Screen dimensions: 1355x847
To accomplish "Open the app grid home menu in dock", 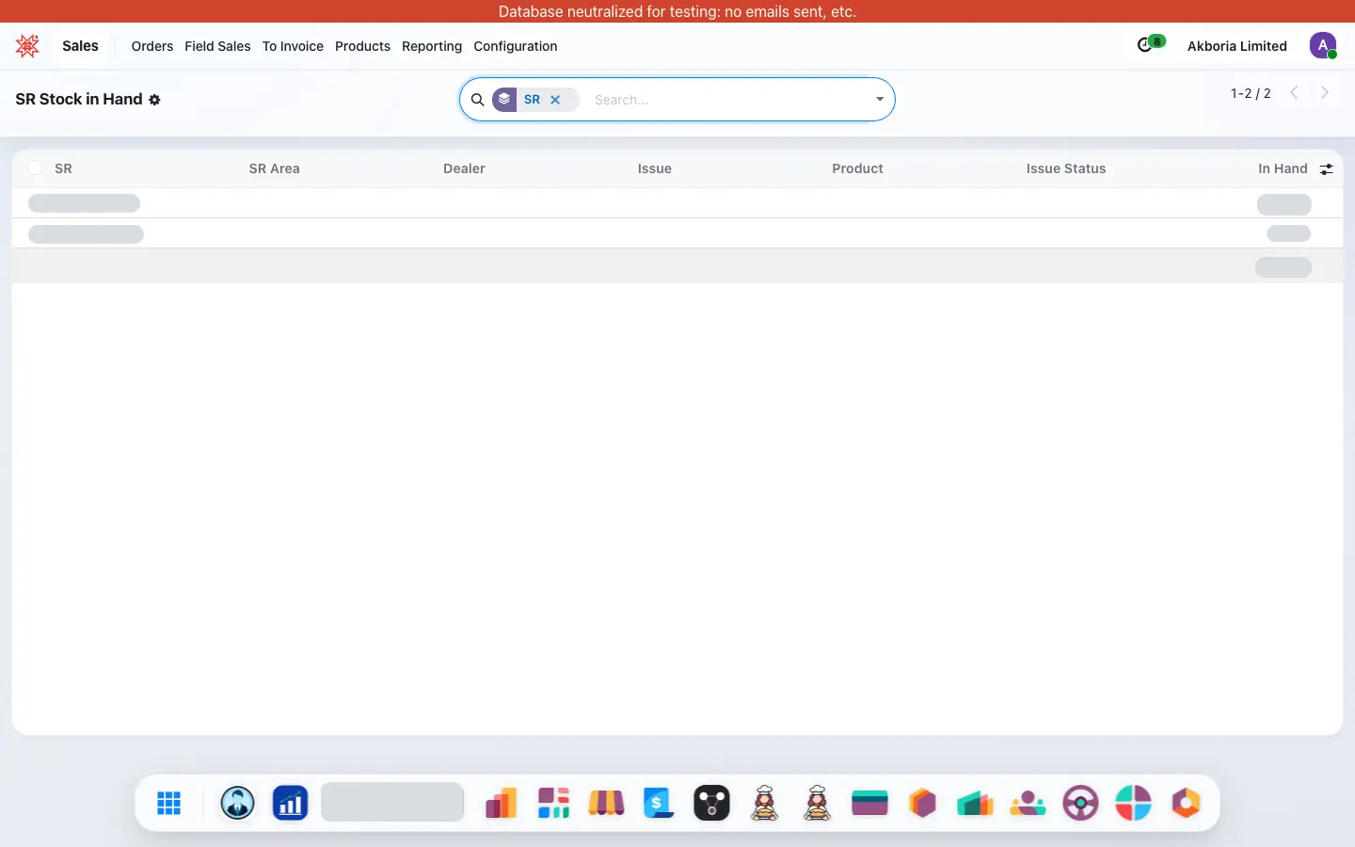I will click(169, 804).
